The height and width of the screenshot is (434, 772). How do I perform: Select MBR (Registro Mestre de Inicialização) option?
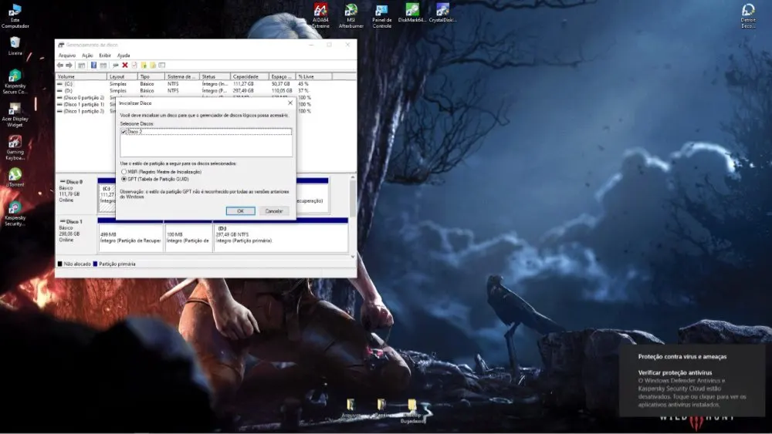[x=124, y=172]
